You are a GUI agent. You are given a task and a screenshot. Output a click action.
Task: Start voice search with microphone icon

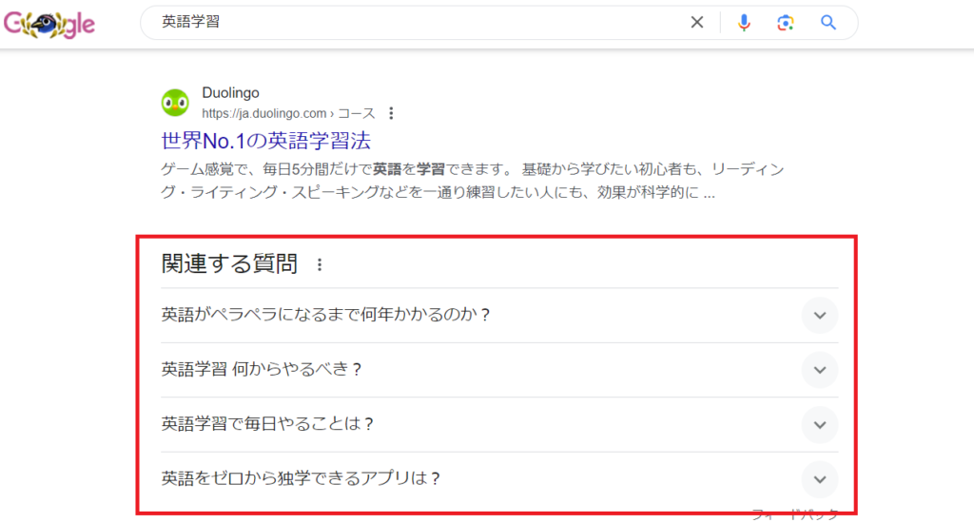[x=744, y=23]
